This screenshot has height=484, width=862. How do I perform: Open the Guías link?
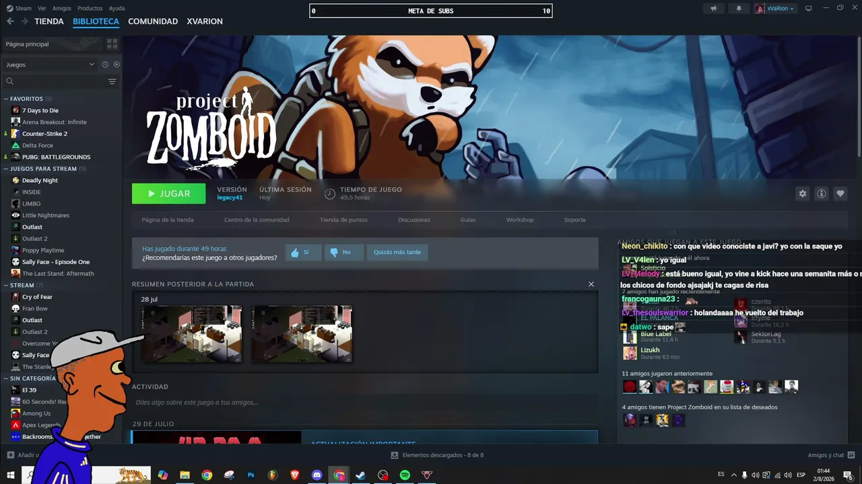coord(468,220)
